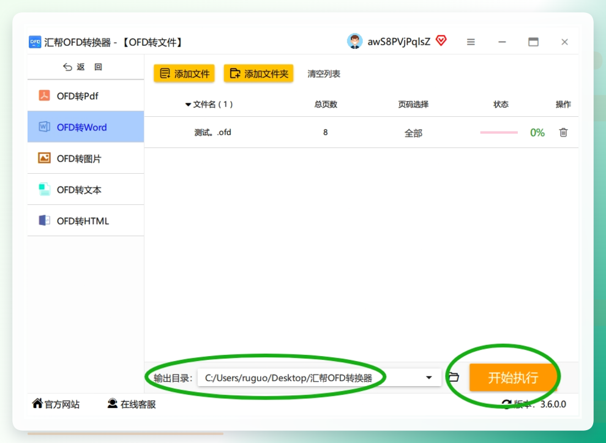Collapse the 文件名 column sort triangle
This screenshot has width=606, height=443.
click(188, 104)
